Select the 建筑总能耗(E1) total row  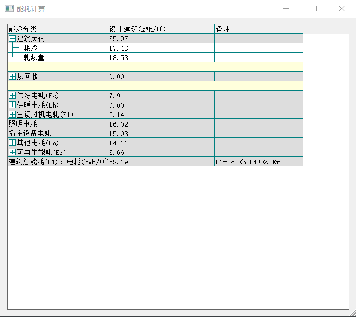[57, 162]
